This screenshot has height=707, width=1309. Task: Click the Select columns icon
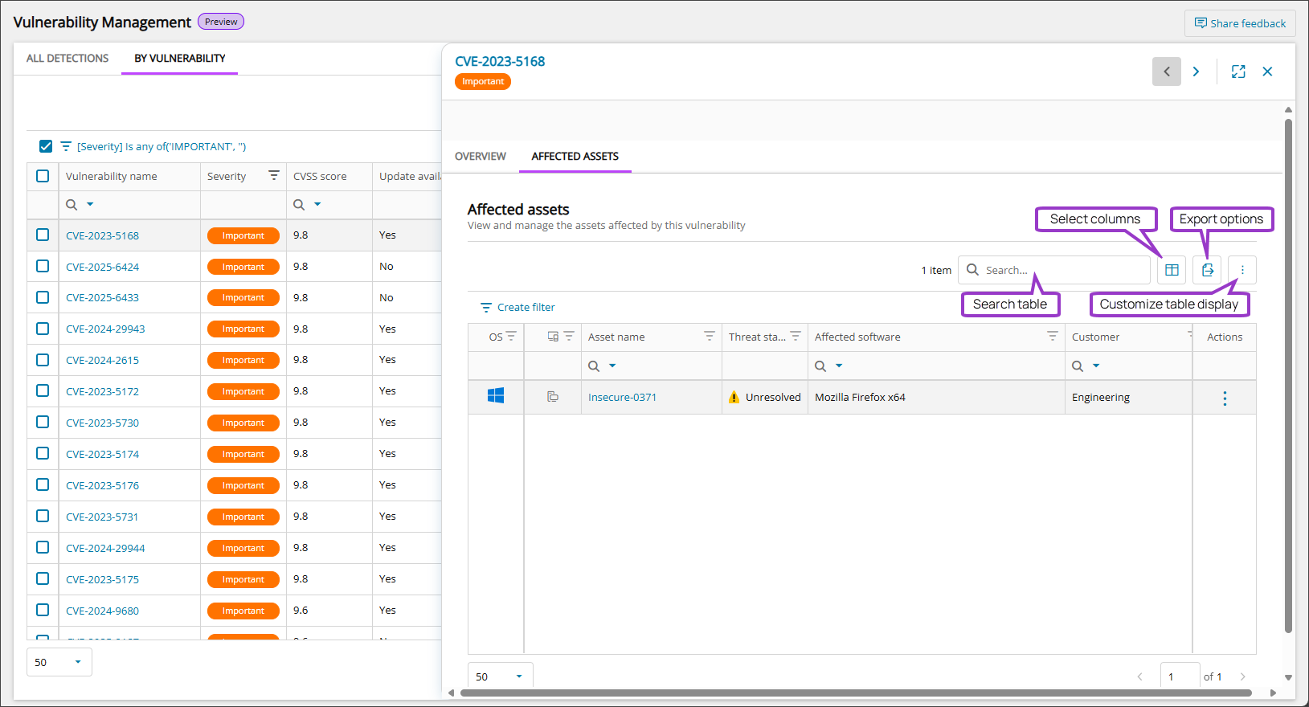pos(1172,270)
